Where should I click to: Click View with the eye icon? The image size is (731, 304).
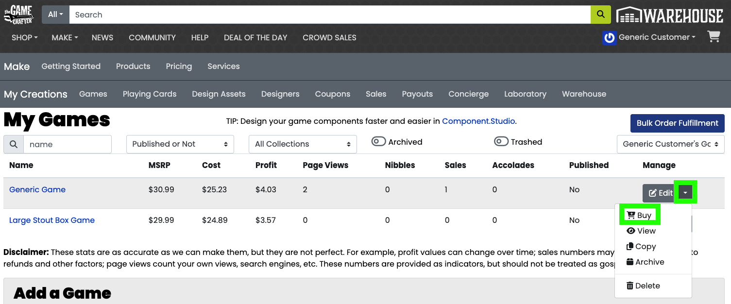pyautogui.click(x=641, y=231)
